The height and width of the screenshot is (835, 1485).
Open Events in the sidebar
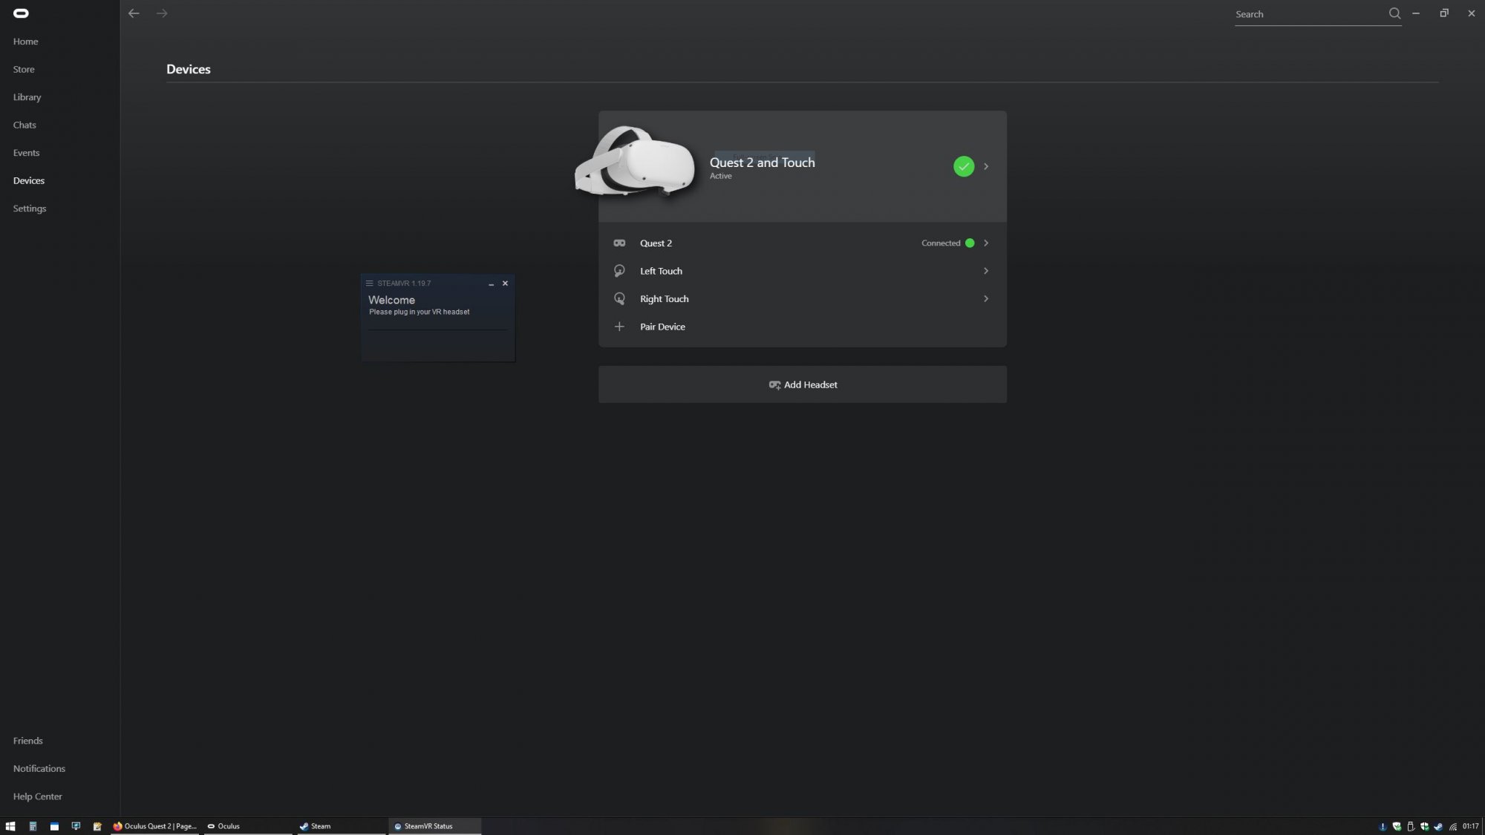27,153
